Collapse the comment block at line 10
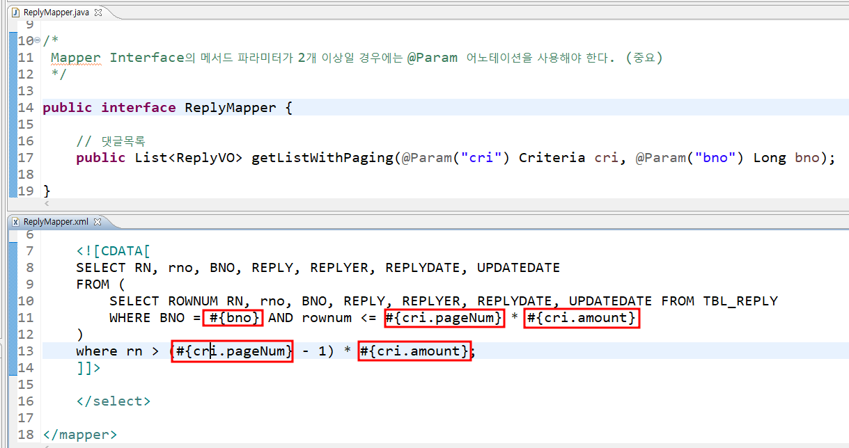 pyautogui.click(x=38, y=41)
